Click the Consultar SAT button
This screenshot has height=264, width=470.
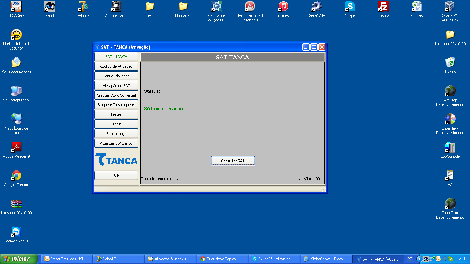(233, 161)
